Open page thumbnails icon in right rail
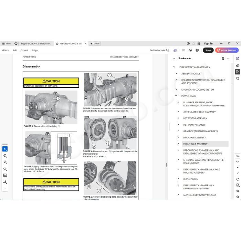This screenshot has width=241, height=241. coord(238,78)
